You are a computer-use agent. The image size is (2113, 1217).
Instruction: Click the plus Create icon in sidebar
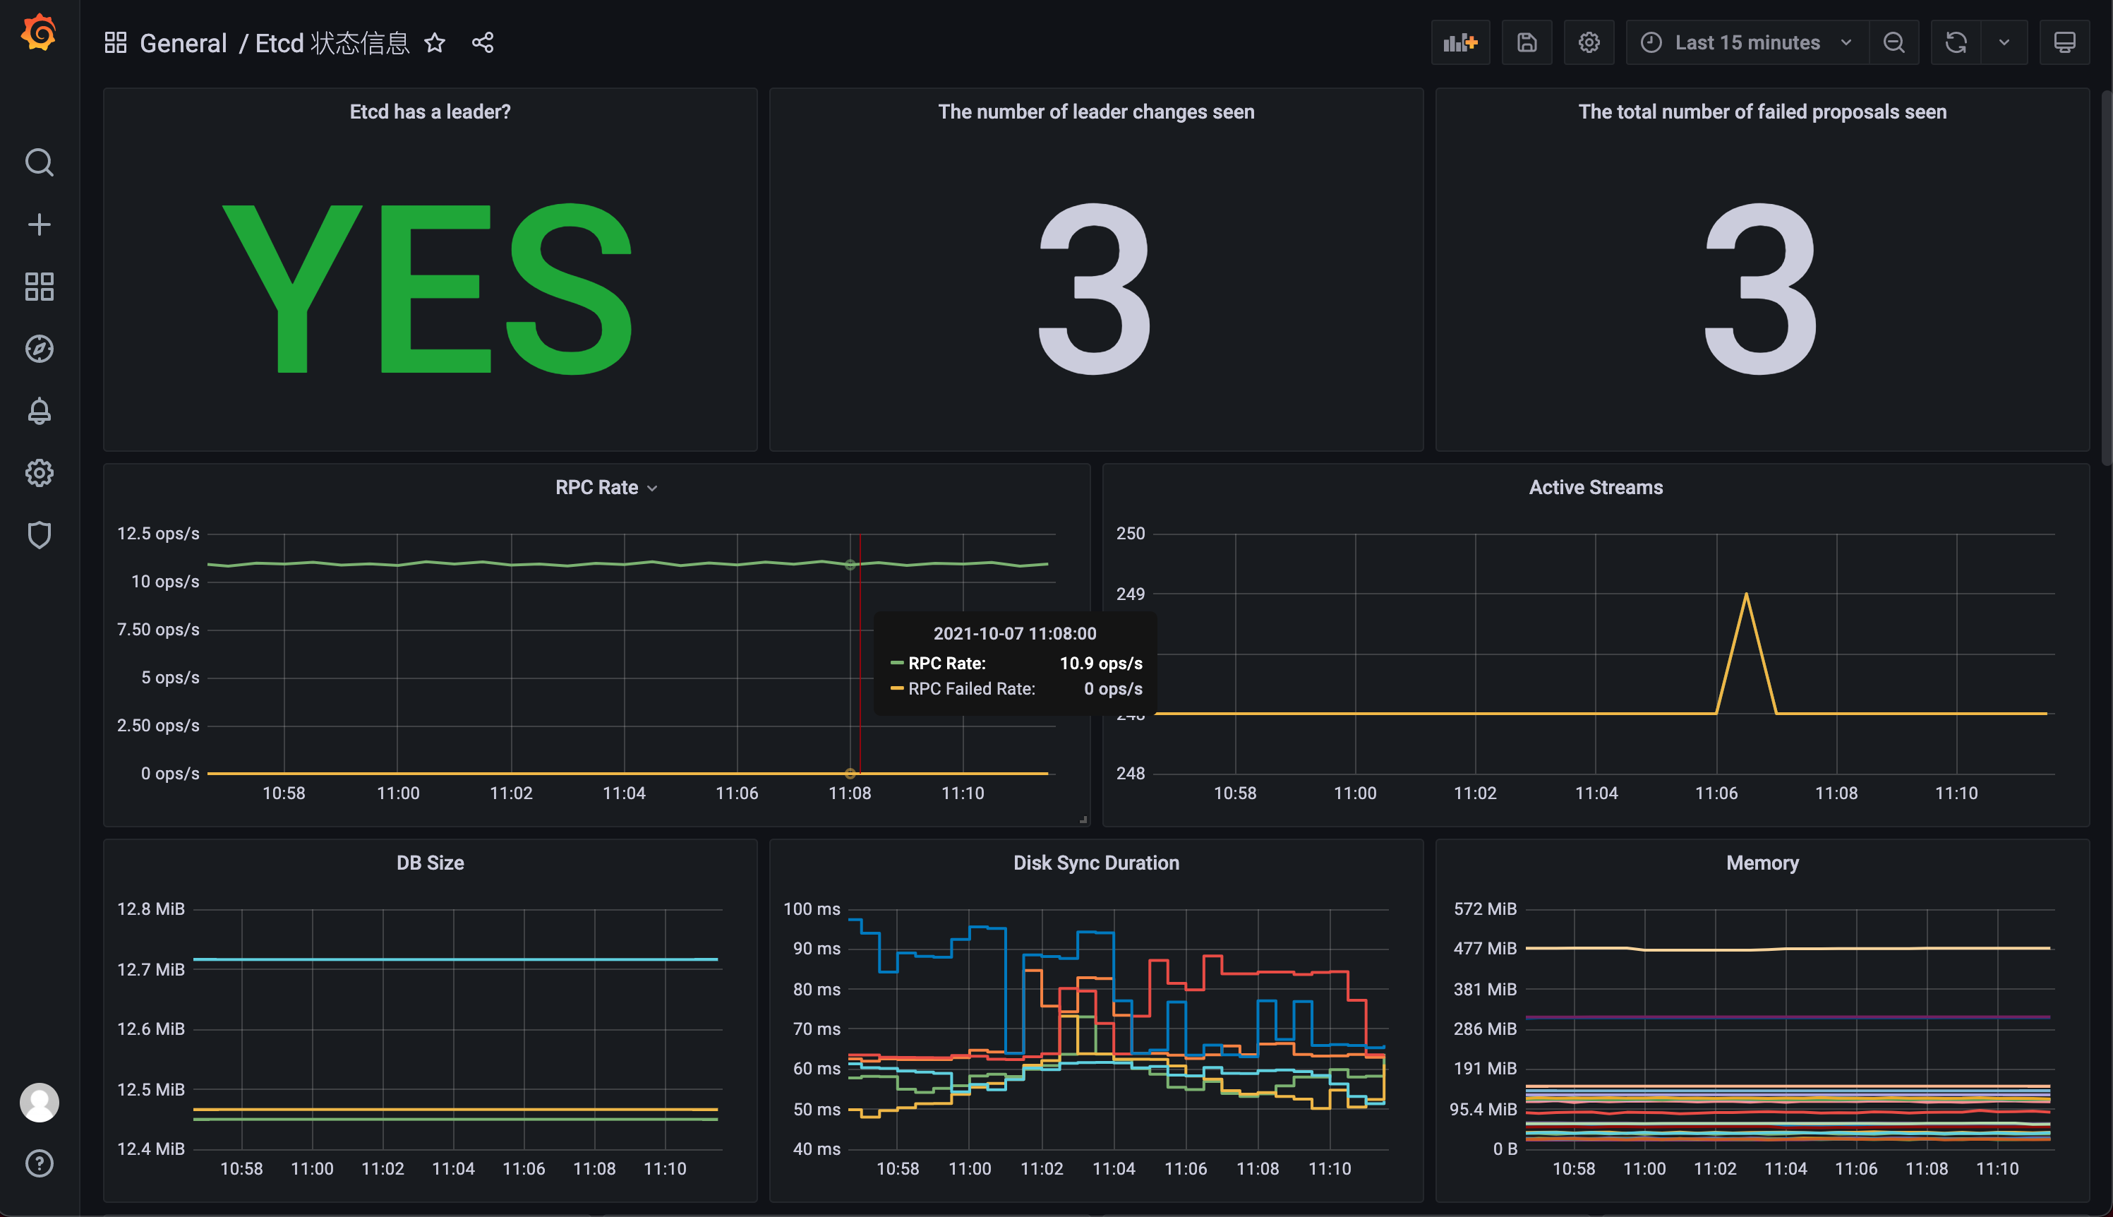point(40,224)
